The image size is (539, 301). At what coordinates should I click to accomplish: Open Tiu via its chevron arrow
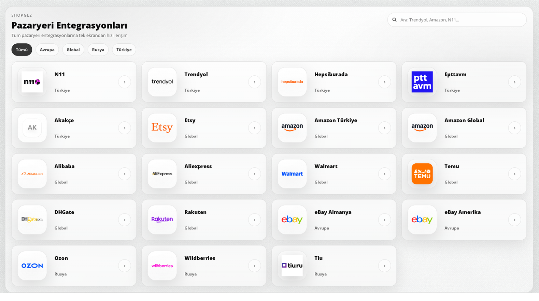pyautogui.click(x=385, y=266)
